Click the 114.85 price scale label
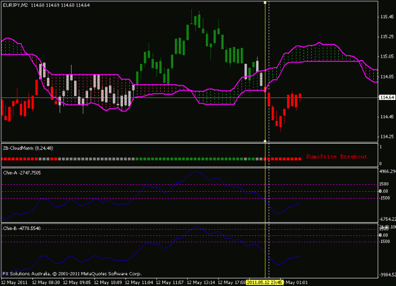This screenshot has width=396, height=286. [387, 77]
